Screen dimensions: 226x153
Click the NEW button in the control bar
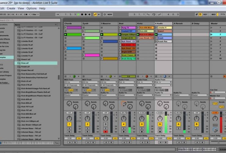[x=110, y=14]
